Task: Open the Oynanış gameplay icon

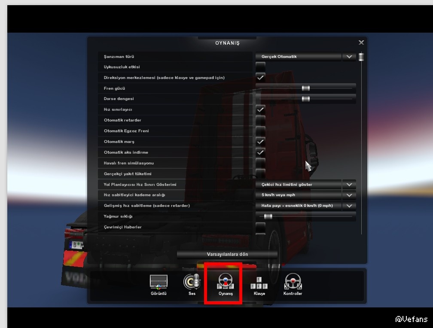Action: click(x=226, y=284)
